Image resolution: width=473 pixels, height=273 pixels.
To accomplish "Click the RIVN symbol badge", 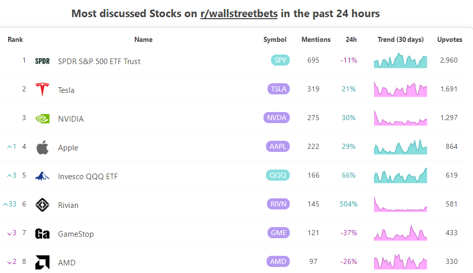I will coord(278,204).
